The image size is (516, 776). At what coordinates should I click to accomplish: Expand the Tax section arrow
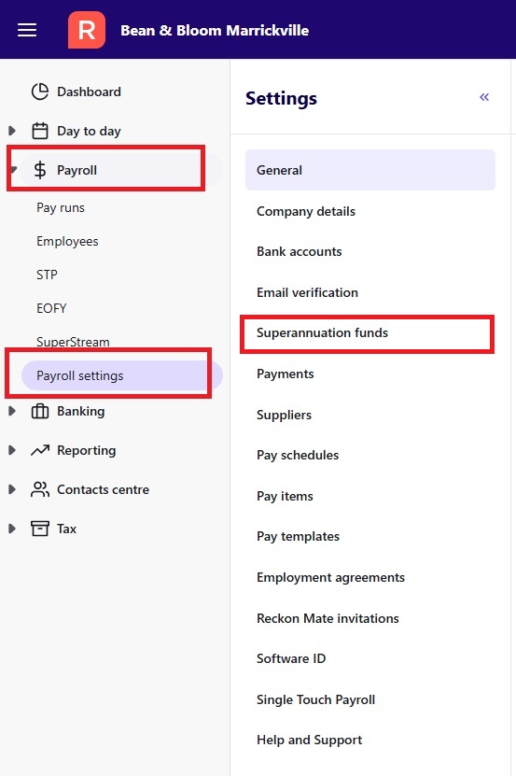pos(12,529)
